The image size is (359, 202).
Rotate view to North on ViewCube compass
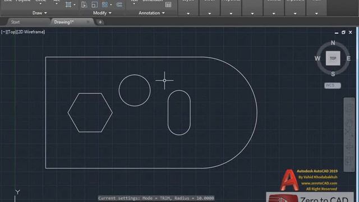[333, 43]
